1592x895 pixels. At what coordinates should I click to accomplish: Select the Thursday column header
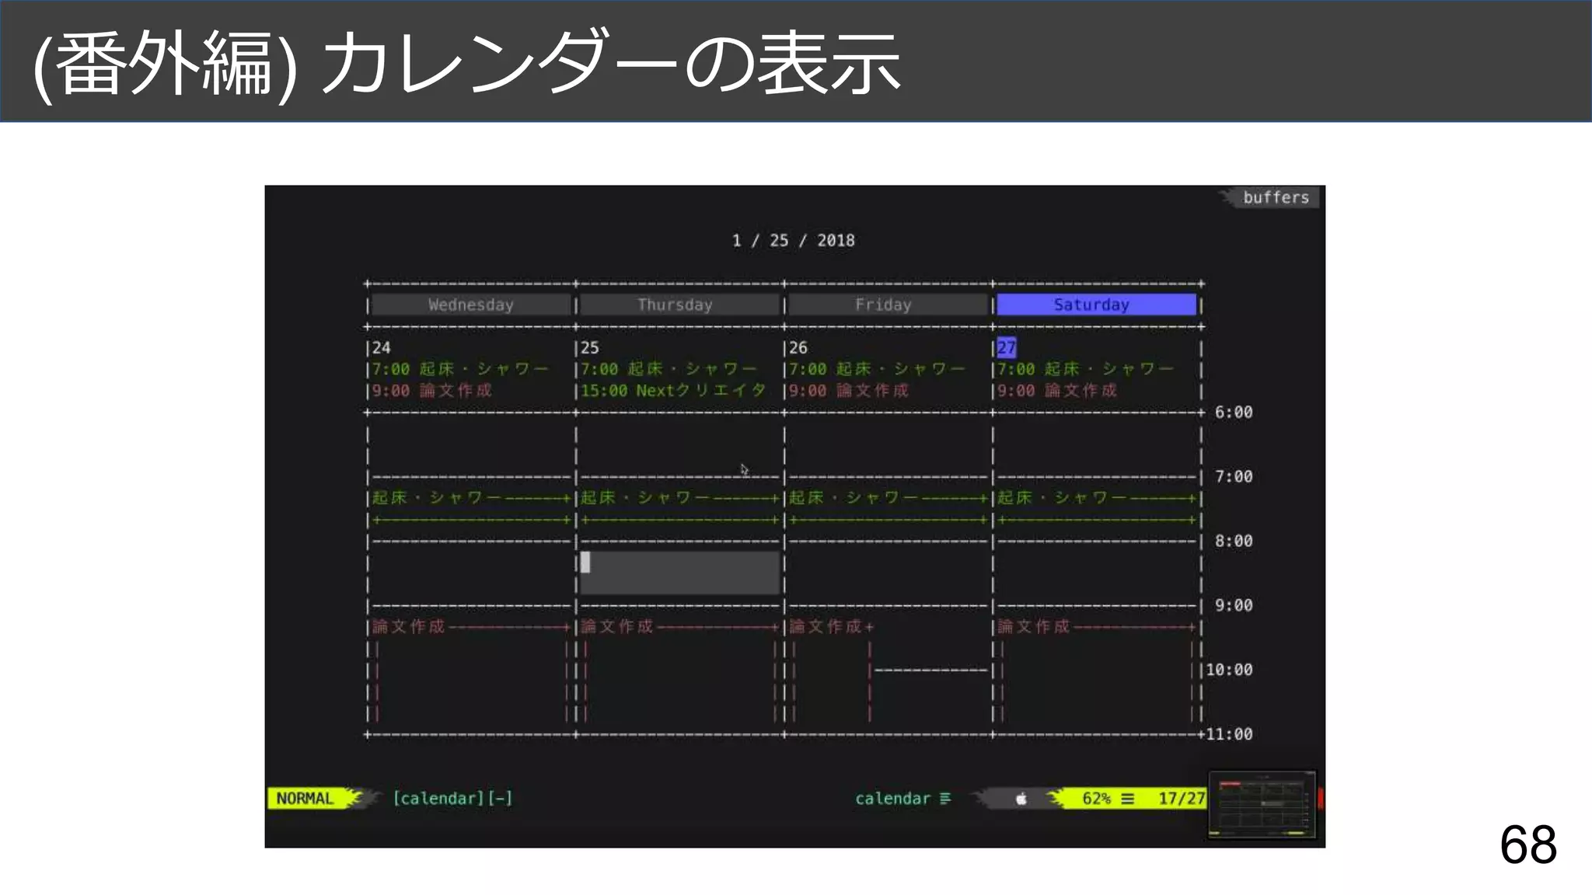click(x=679, y=305)
